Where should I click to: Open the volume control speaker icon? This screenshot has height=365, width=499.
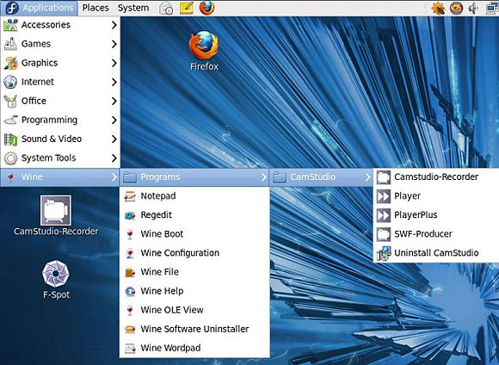(x=473, y=9)
